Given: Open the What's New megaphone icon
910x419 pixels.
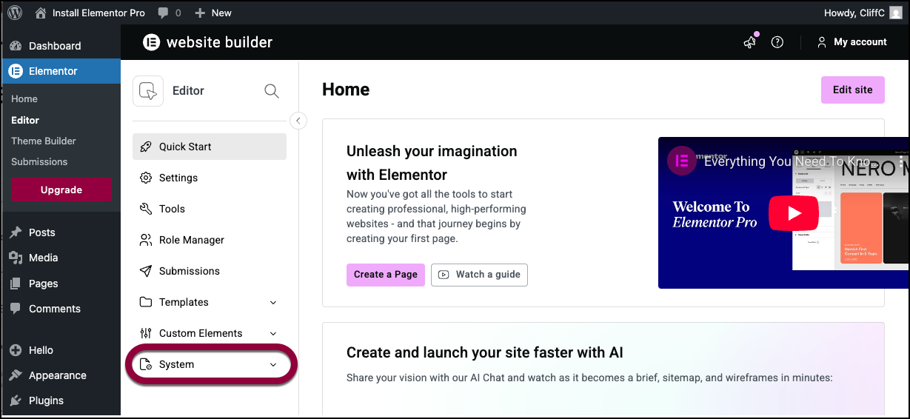Looking at the screenshot, I should click(750, 42).
